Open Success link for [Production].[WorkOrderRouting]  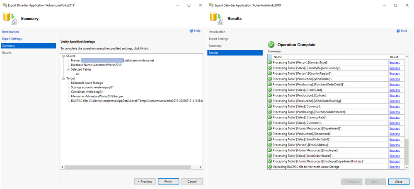tap(395, 101)
